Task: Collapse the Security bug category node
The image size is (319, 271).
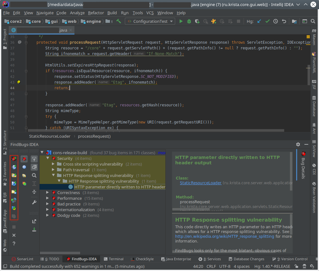Action: 48,159
